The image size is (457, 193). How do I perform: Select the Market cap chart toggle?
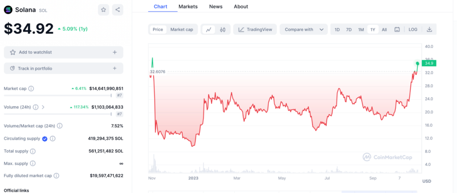182,30
